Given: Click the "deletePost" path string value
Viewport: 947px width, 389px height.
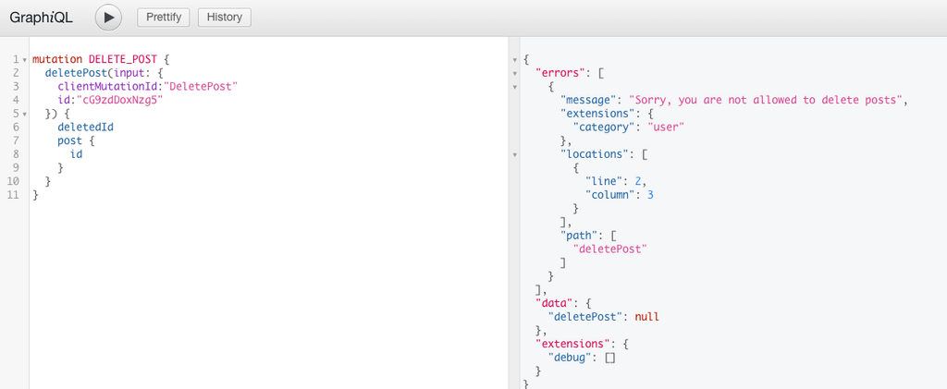Looking at the screenshot, I should tap(610, 249).
